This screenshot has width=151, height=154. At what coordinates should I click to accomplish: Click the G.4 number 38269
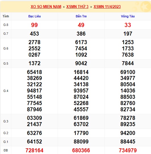click(34, 78)
